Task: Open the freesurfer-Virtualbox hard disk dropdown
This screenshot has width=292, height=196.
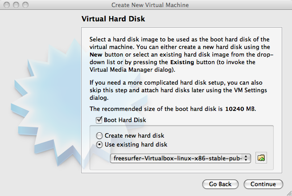Action: tap(177, 158)
